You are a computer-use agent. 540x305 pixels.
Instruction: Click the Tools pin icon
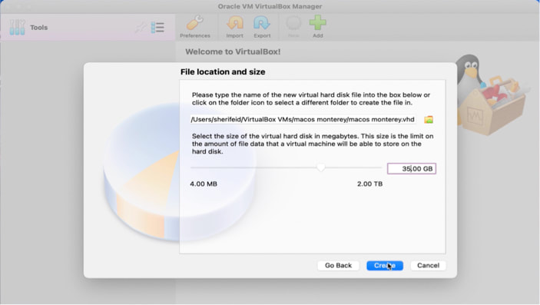tap(141, 27)
